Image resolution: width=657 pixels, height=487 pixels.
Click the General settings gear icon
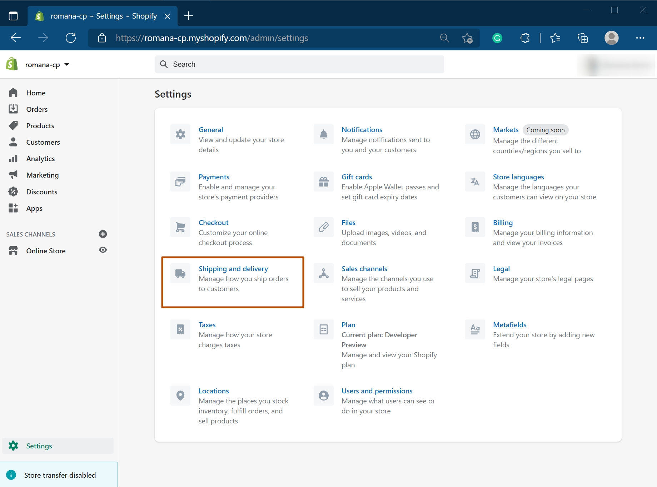click(x=180, y=134)
